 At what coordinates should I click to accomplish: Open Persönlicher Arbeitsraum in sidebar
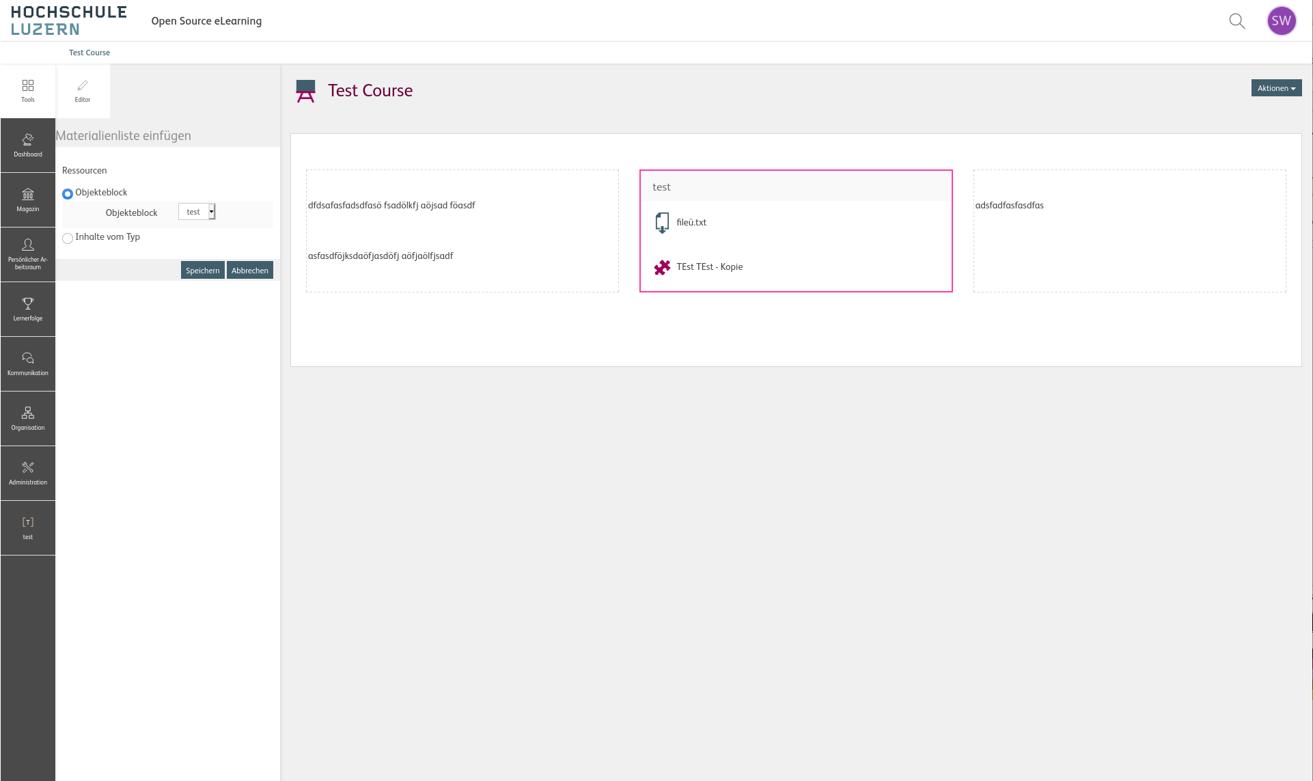(x=27, y=254)
